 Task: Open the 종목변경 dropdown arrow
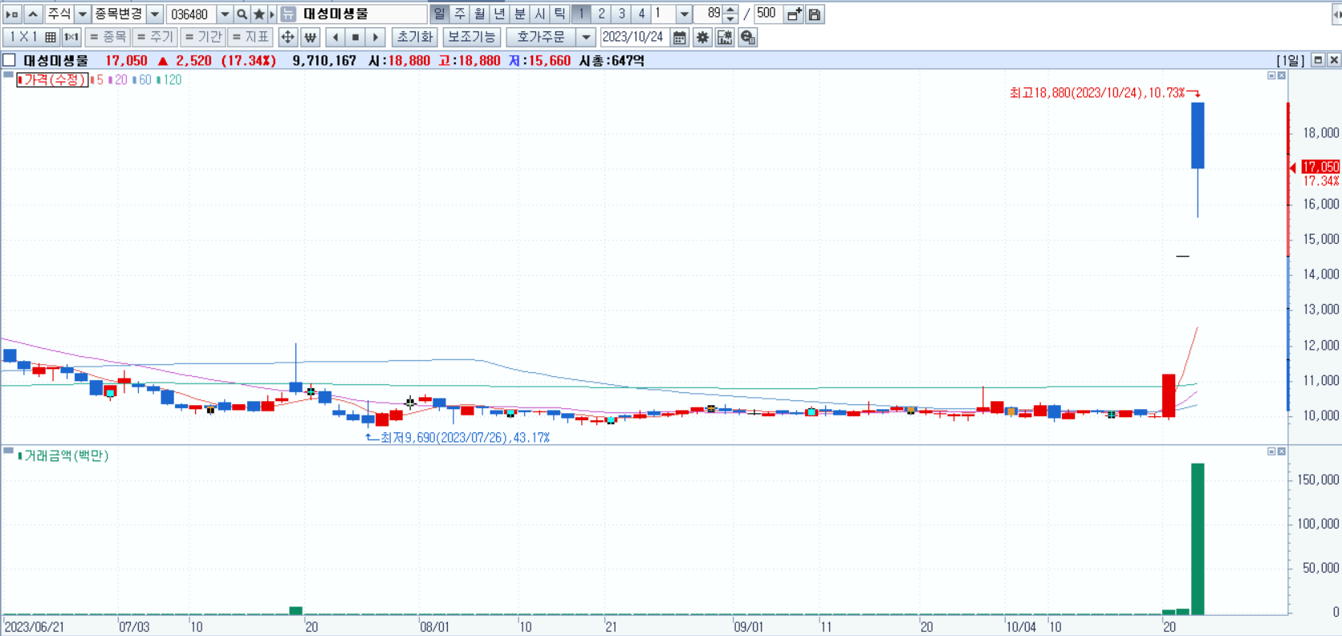(x=155, y=14)
